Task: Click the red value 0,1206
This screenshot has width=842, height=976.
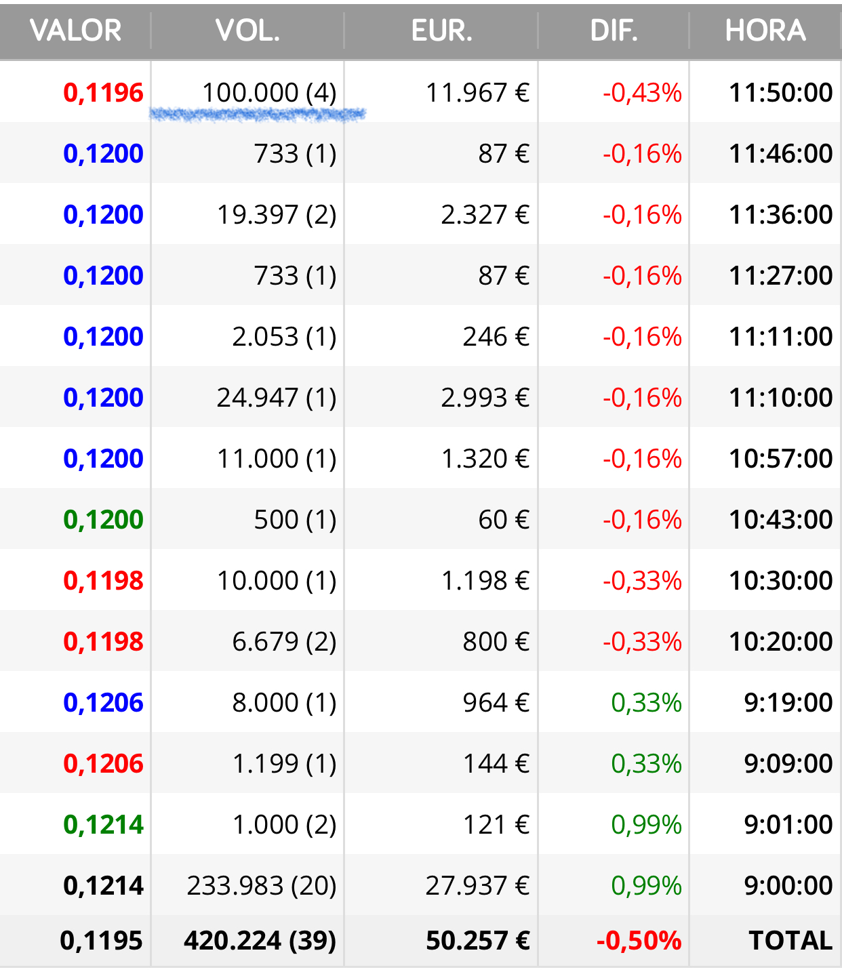Action: coord(103,764)
